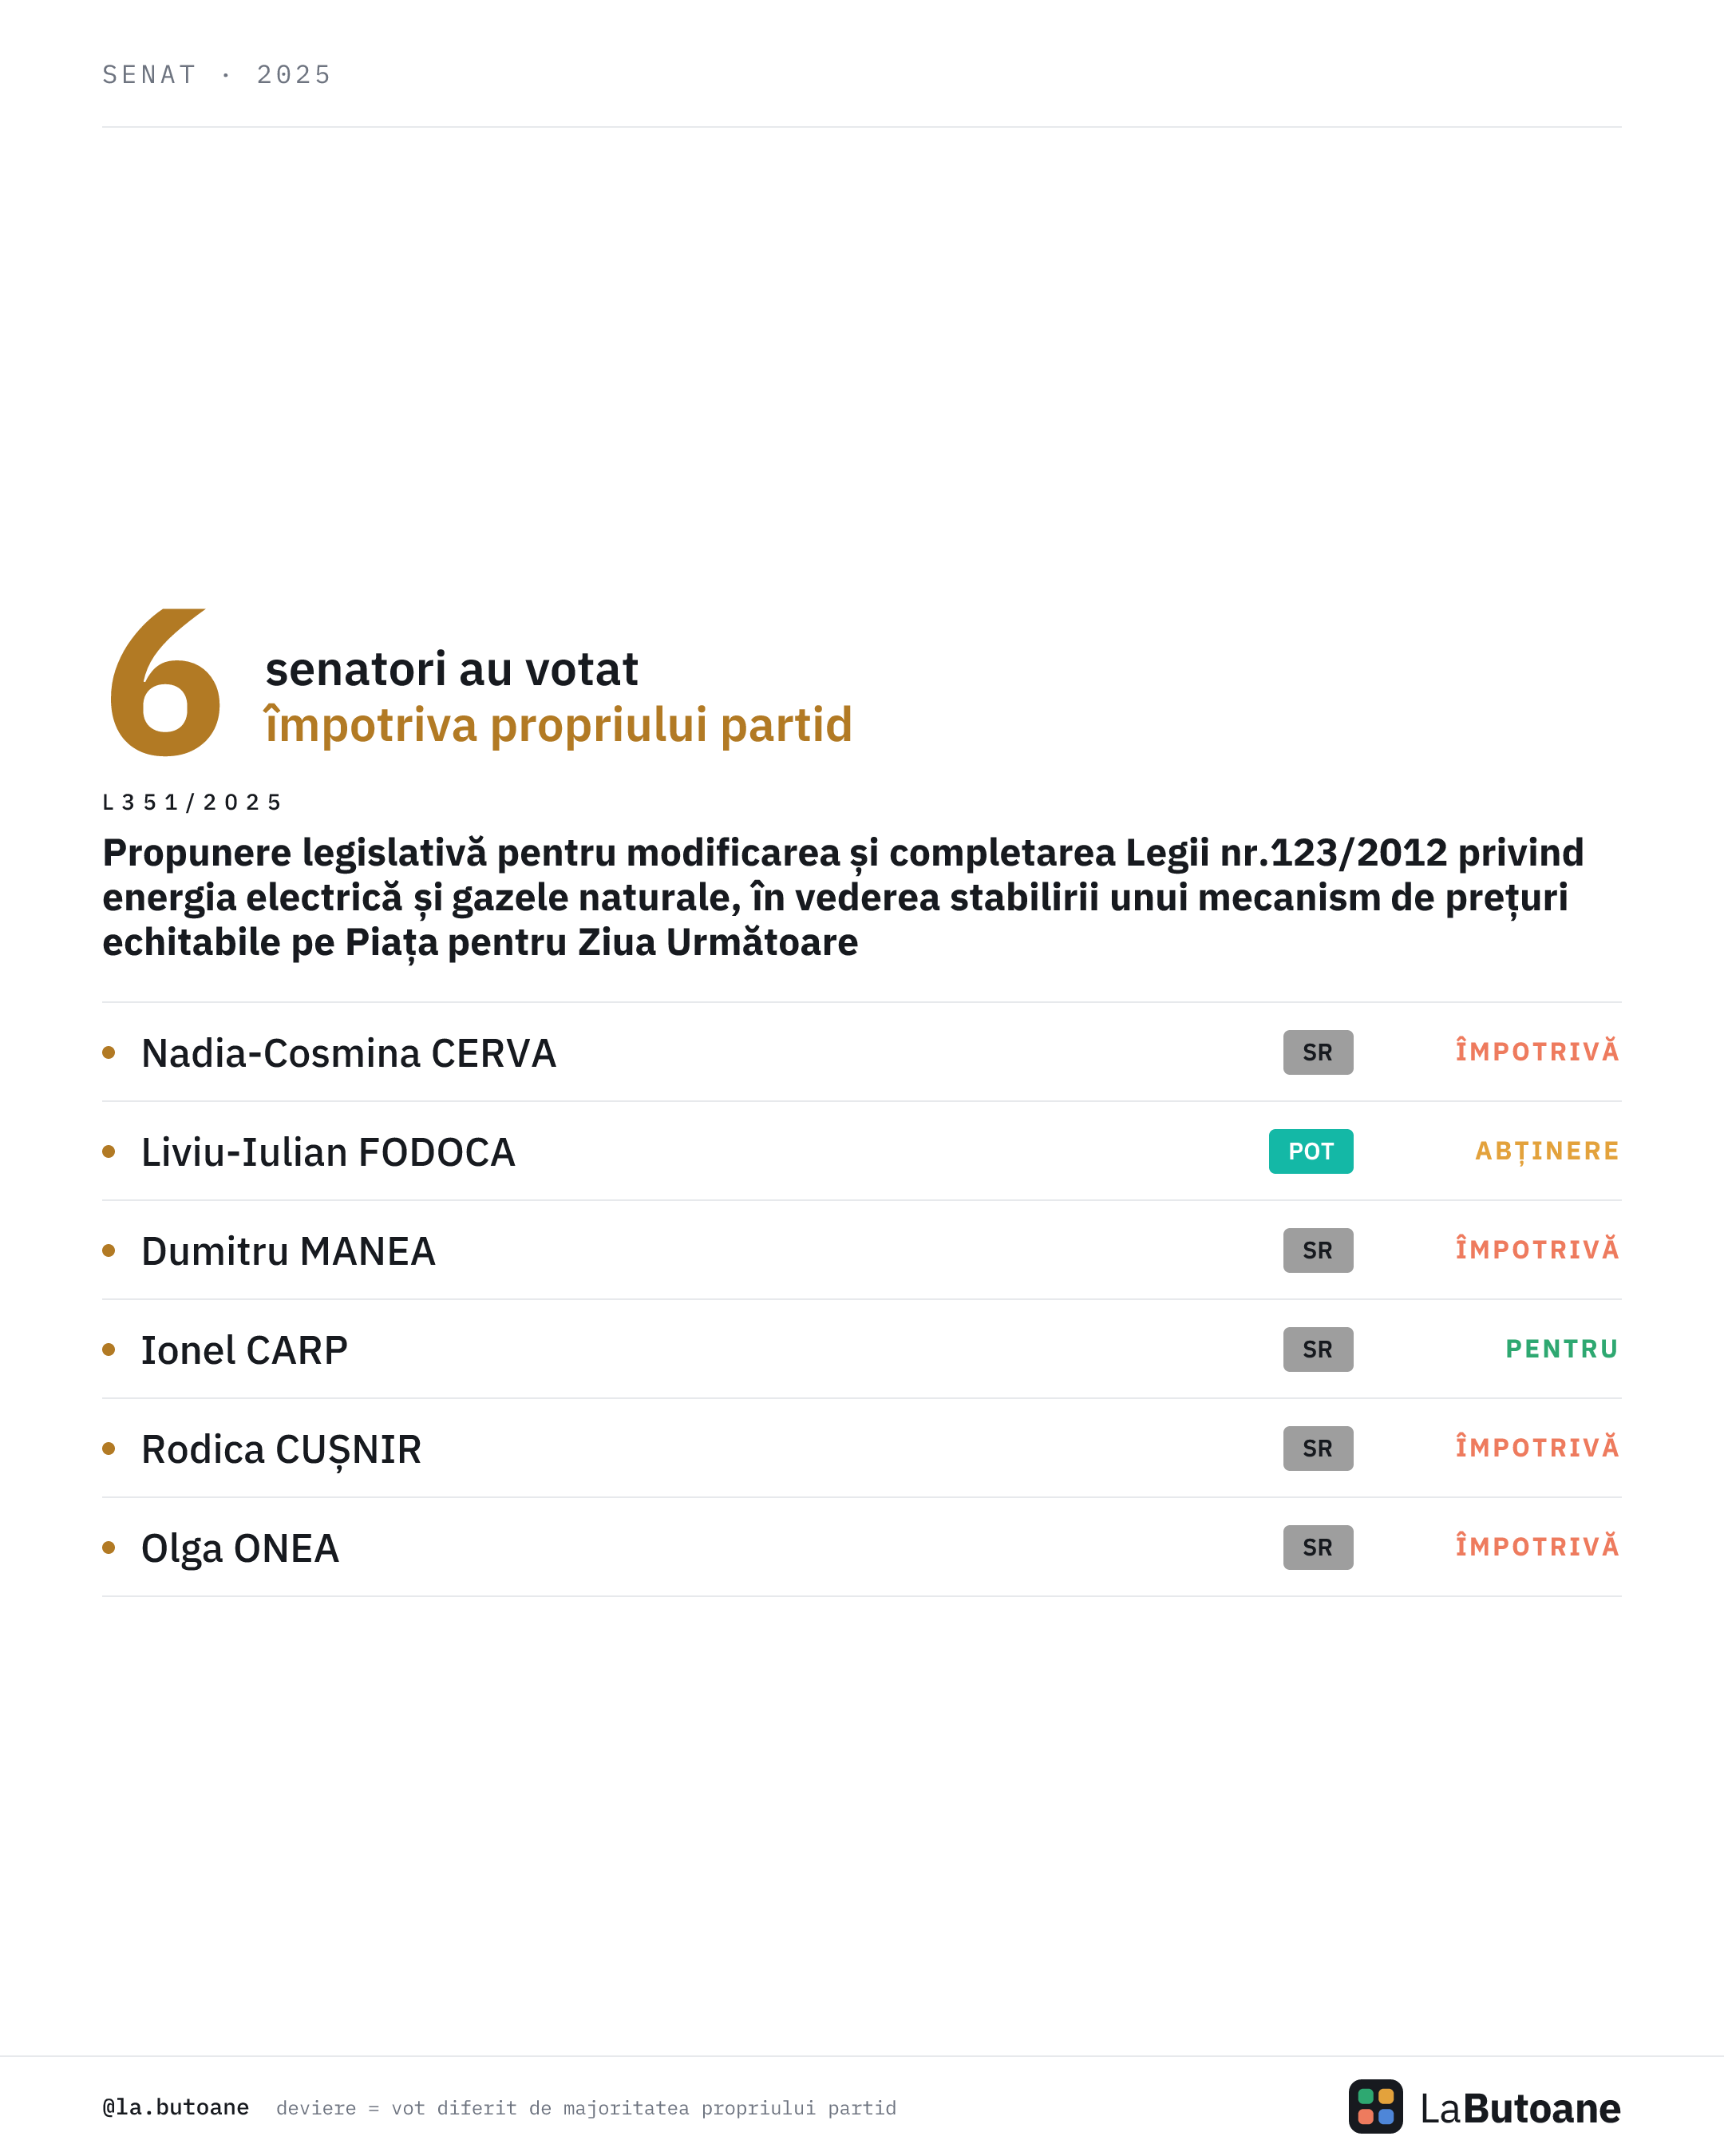The height and width of the screenshot is (2156, 1724).
Task: Click SR badge next to Rodica CUȘNIR
Action: 1317,1448
